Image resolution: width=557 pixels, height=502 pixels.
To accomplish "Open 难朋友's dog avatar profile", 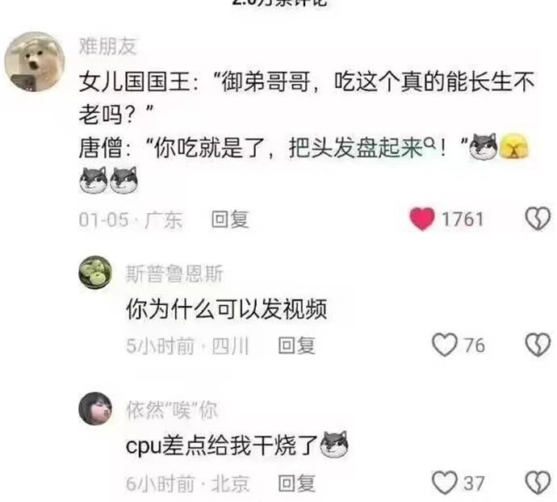I will click(35, 61).
